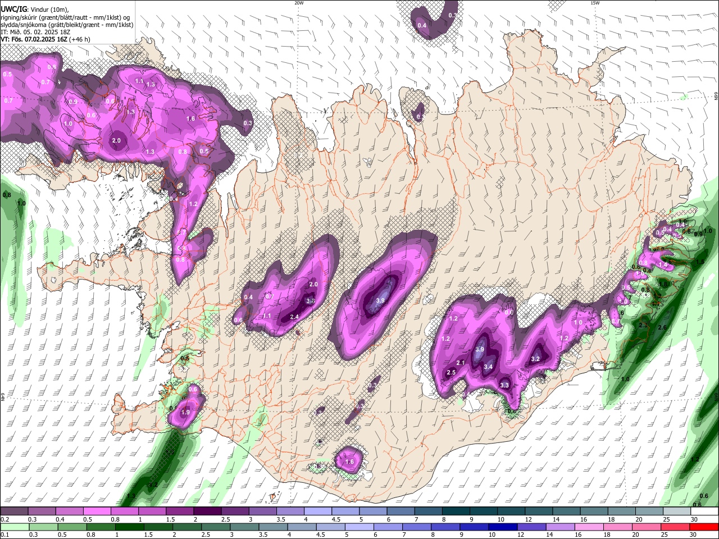Click the bright magenta 0.5 swatch in the upper legend
The image size is (719, 539).
(97, 511)
